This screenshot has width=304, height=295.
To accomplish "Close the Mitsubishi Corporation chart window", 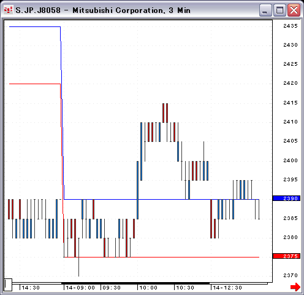I will pyautogui.click(x=294, y=10).
